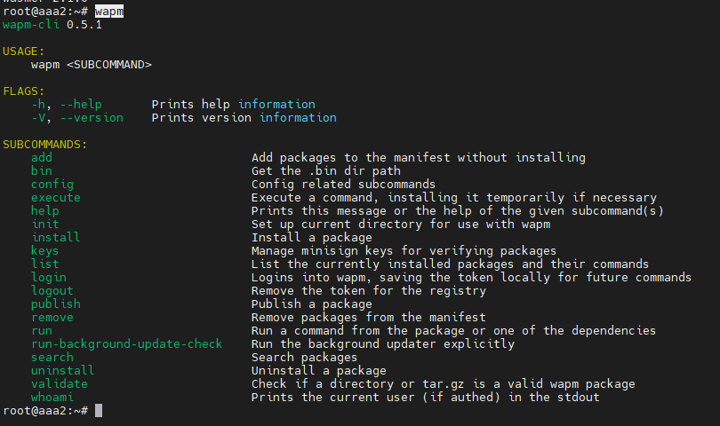Click the 'search' subcommand name
720x426 pixels.
(52, 358)
